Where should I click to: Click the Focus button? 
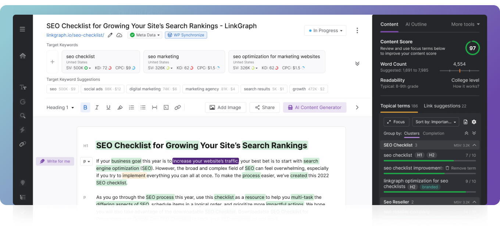click(x=396, y=122)
